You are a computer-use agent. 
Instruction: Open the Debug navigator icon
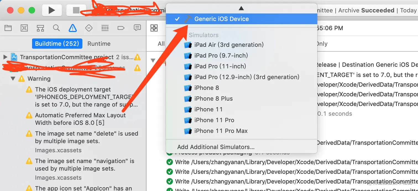pos(105,28)
